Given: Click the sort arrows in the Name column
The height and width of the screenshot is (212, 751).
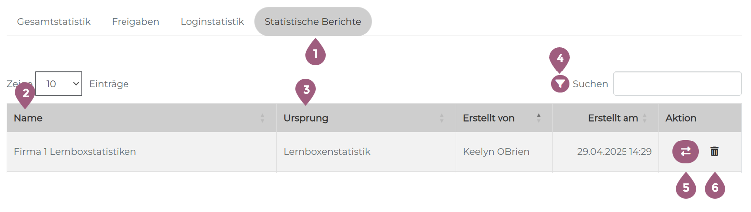Looking at the screenshot, I should tap(263, 118).
